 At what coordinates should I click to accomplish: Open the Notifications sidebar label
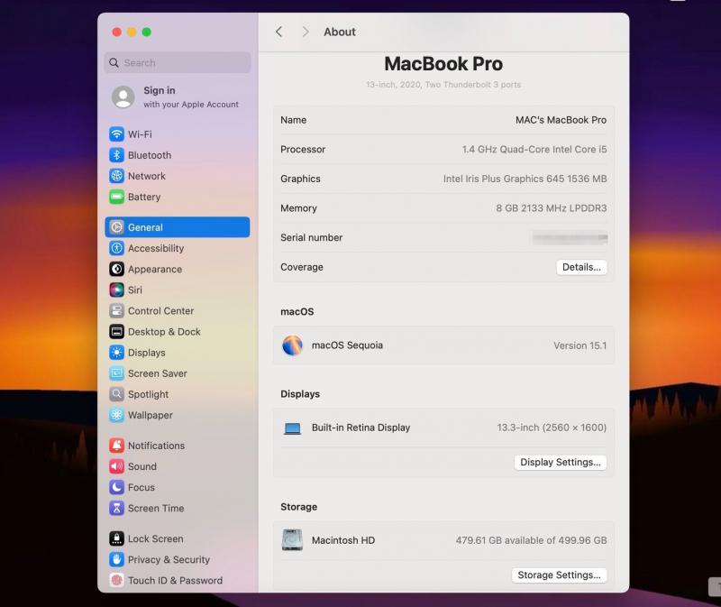(156, 446)
